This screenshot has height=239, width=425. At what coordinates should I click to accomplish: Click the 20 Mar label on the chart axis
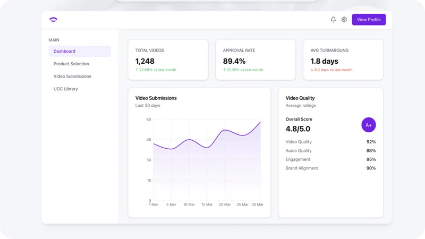click(225, 204)
